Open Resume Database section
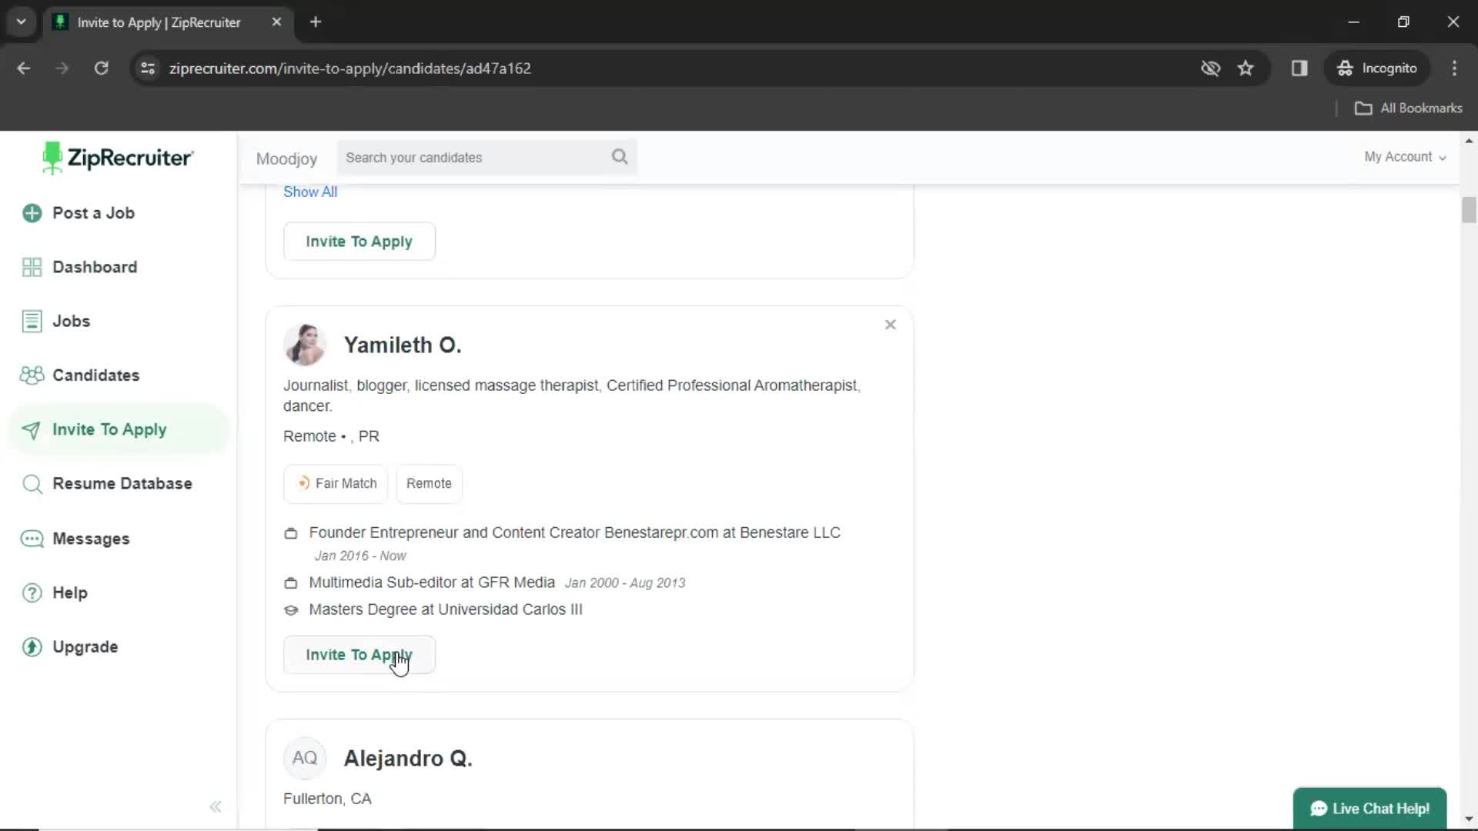This screenshot has width=1478, height=831. tap(122, 483)
